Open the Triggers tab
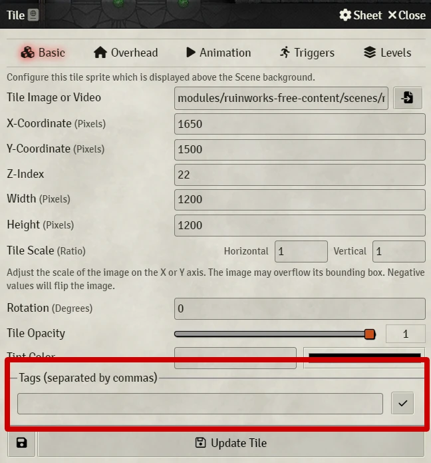 (x=307, y=53)
